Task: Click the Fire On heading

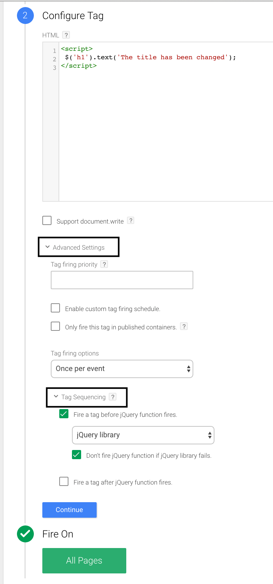Action: pyautogui.click(x=58, y=534)
